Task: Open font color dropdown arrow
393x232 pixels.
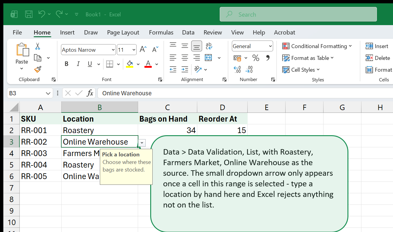Action: coord(157,64)
